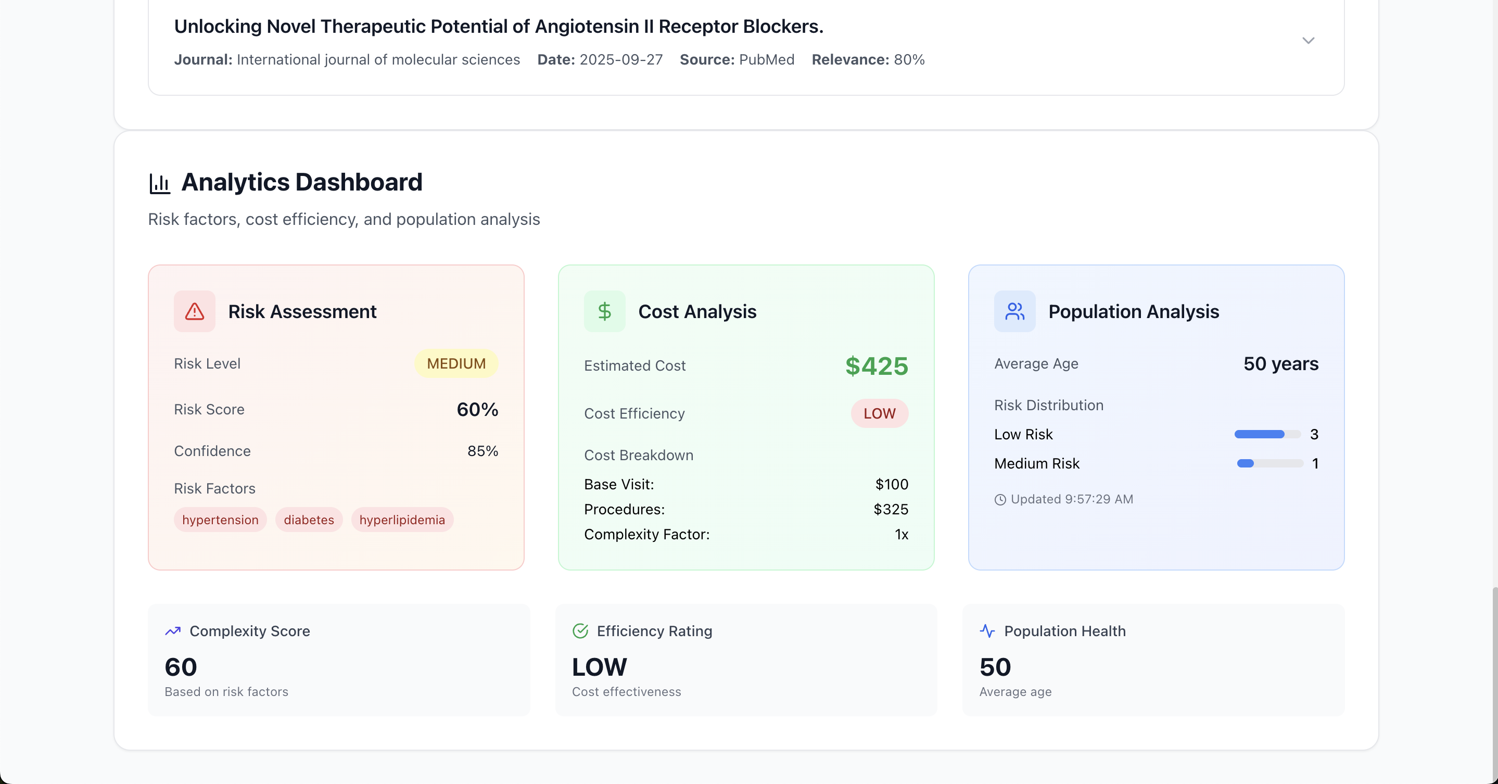Click the Efficiency Rating checkmark circle icon
Screen dimensions: 1498x784
(580, 631)
